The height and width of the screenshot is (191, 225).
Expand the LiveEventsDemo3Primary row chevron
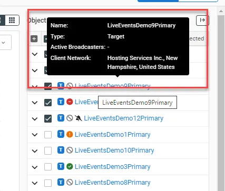tap(35, 167)
